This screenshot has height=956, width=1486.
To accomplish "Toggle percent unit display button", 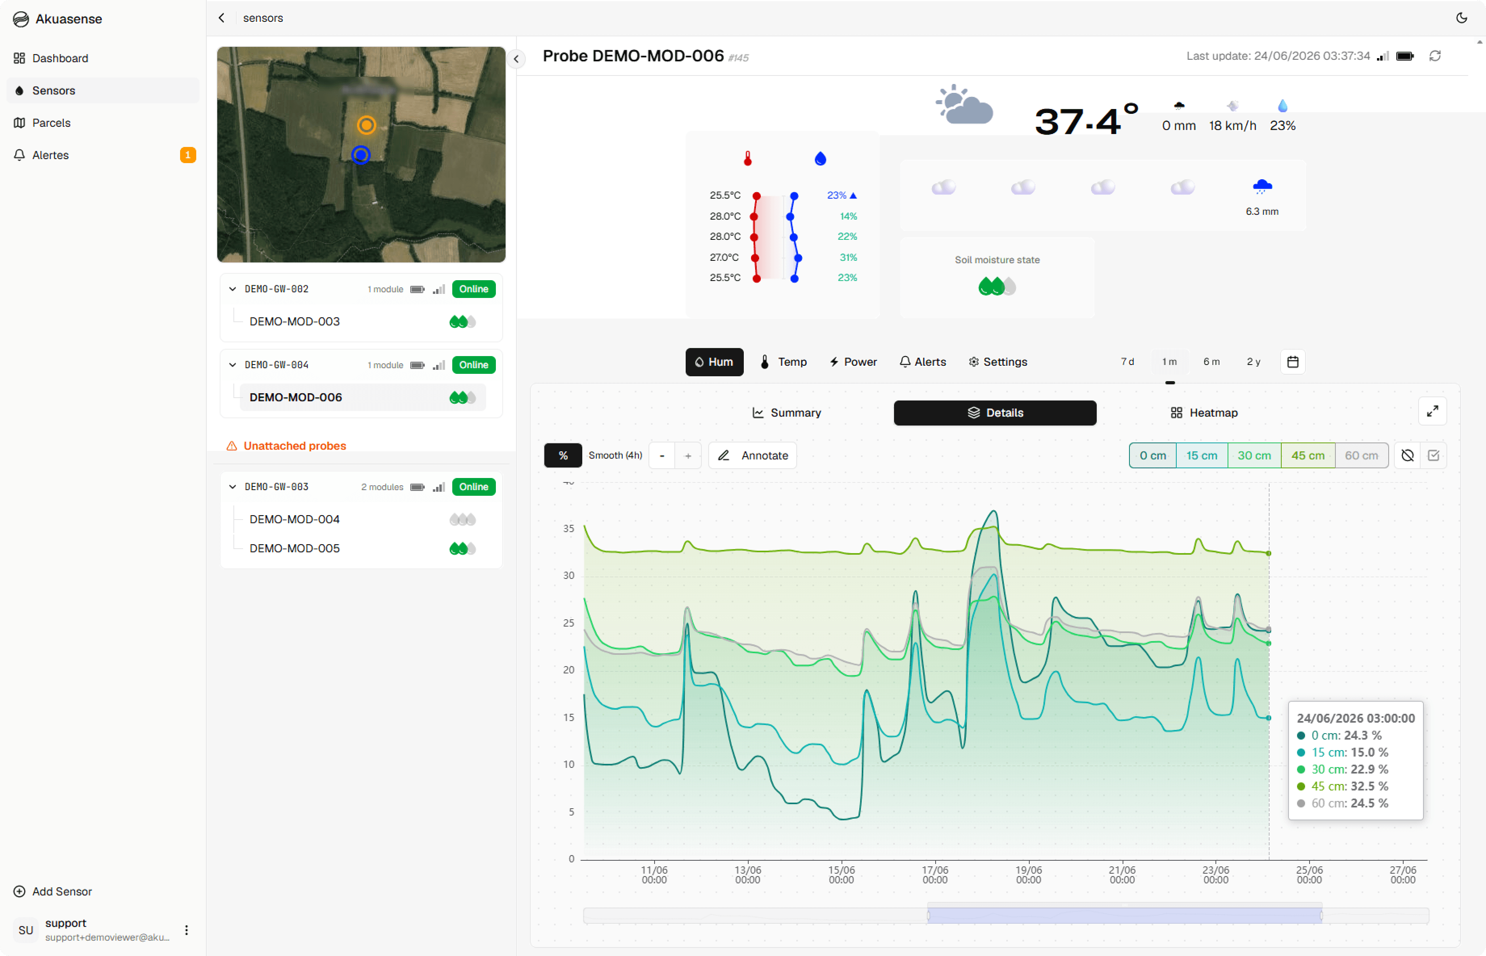I will pyautogui.click(x=563, y=456).
